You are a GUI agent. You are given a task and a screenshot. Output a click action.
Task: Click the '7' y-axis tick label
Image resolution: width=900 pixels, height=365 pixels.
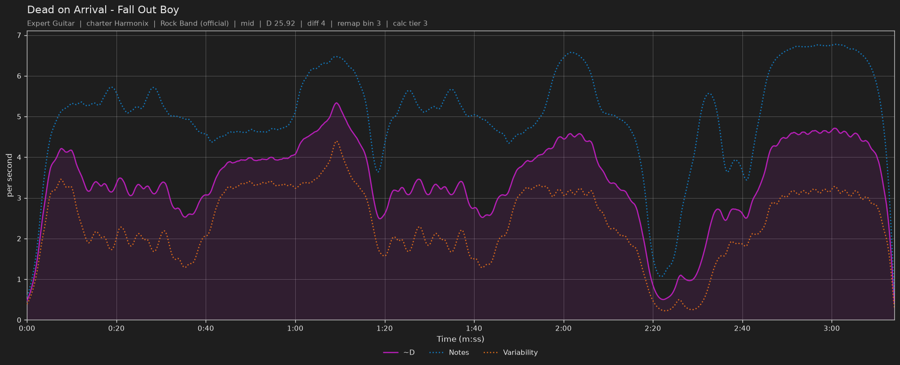pyautogui.click(x=19, y=35)
